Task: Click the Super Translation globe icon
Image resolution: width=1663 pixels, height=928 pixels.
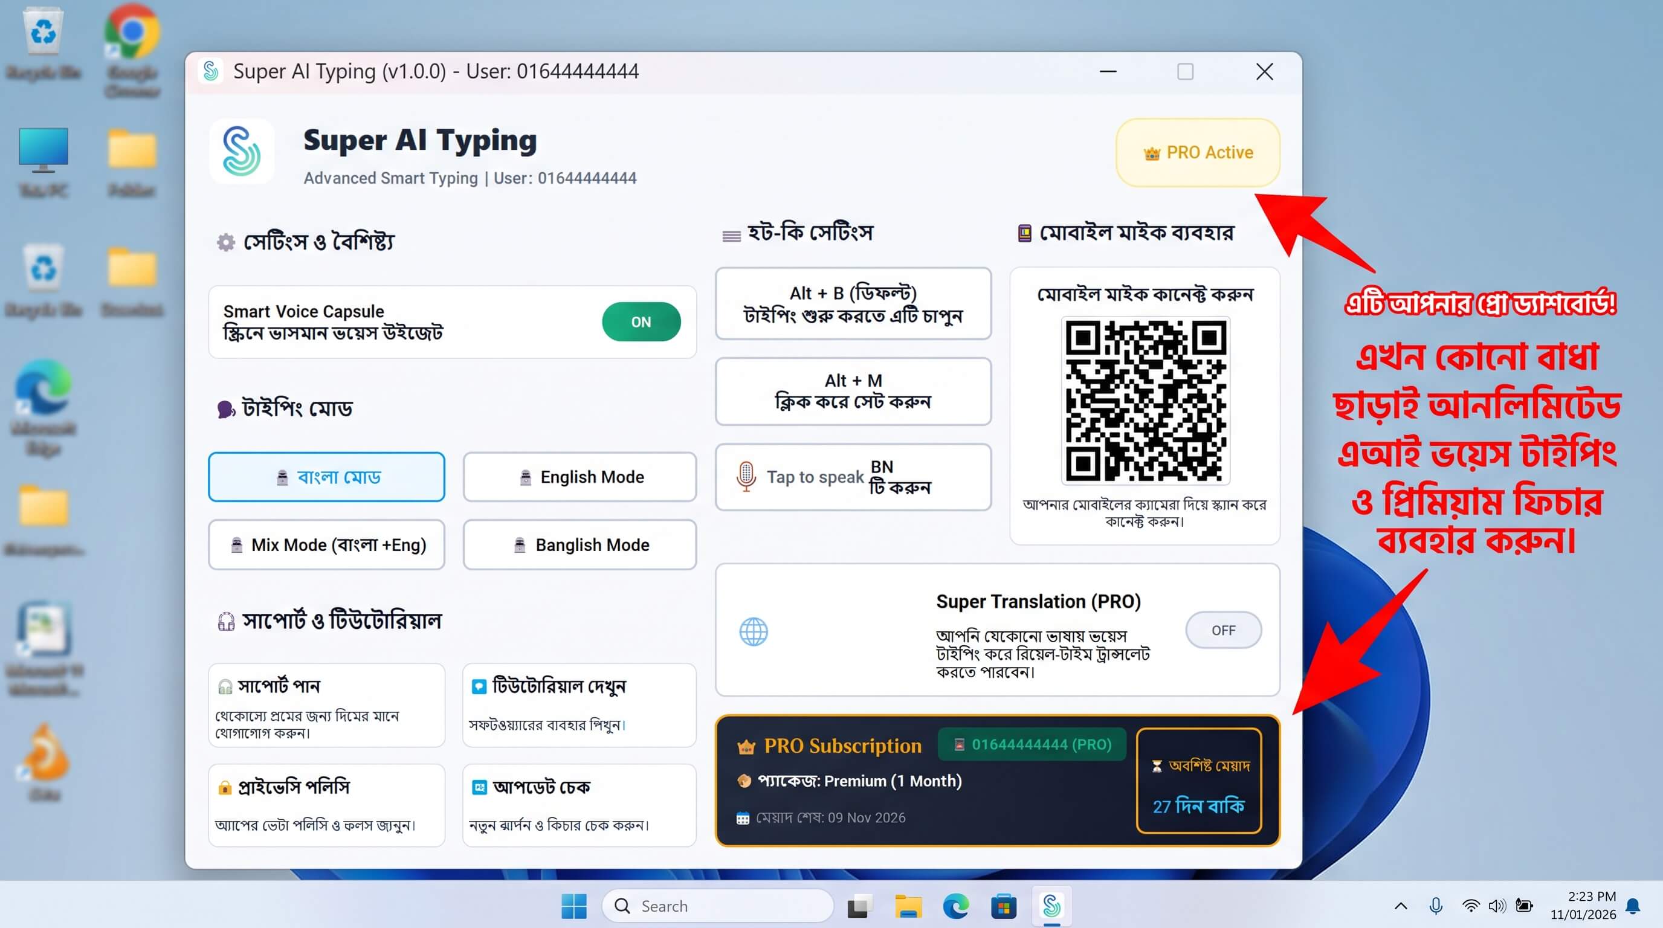Action: (x=753, y=631)
